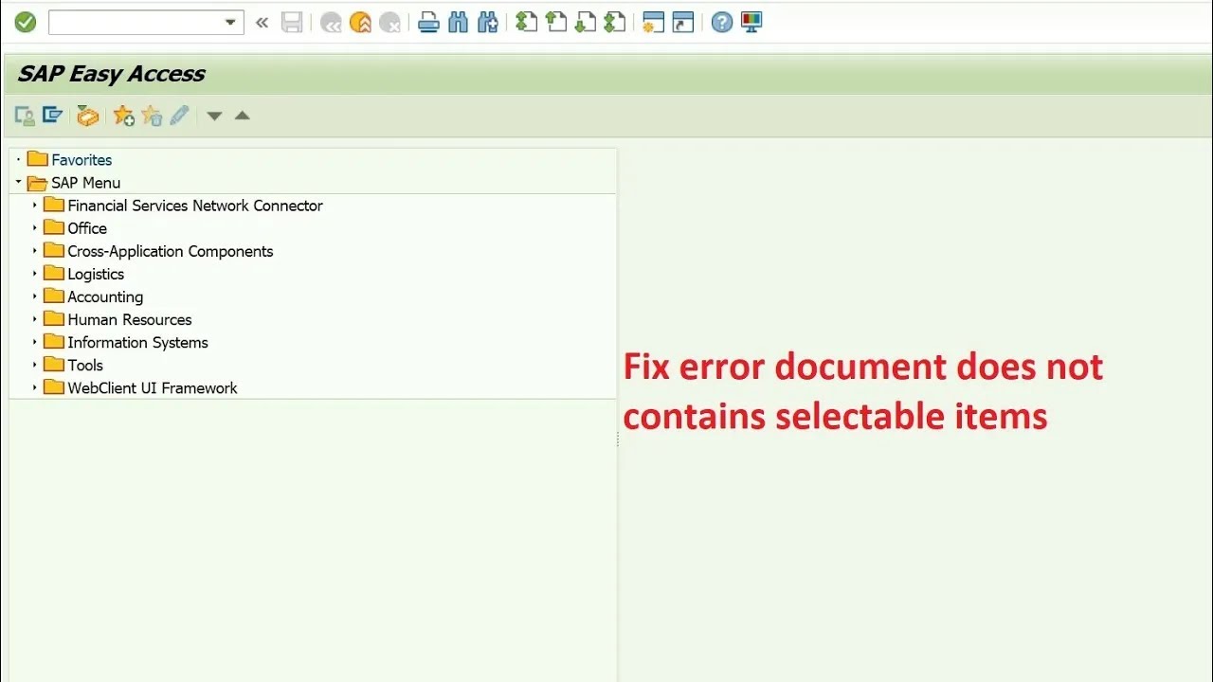The image size is (1213, 682).
Task: Jump to Last Page icon
Action: tap(615, 22)
